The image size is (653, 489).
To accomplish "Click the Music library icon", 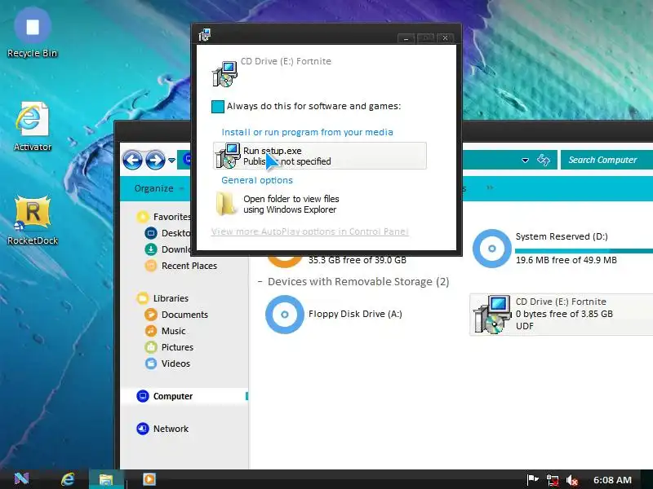I will pos(151,331).
